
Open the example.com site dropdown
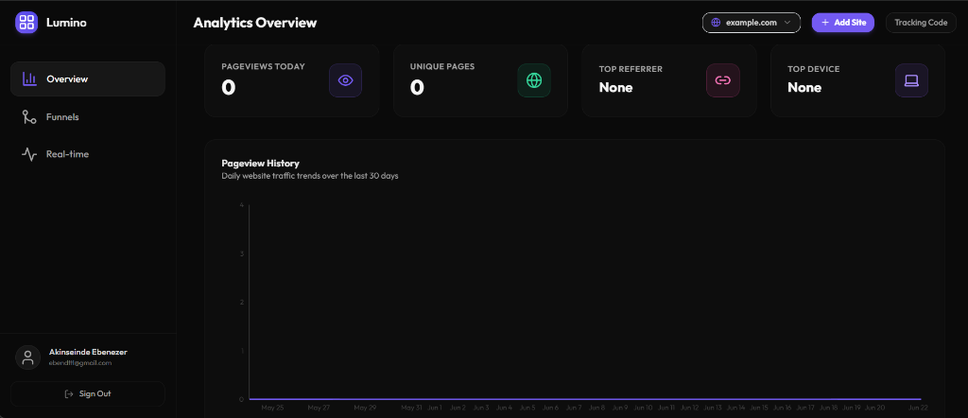coord(752,23)
